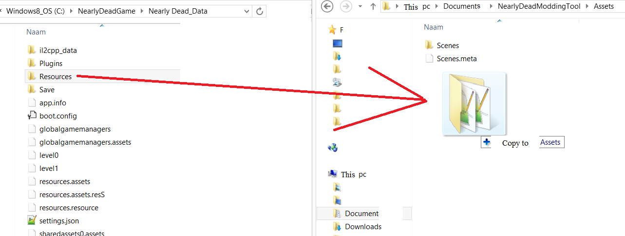The height and width of the screenshot is (236, 625).
Task: Select the settings.json file
Action: coord(102,220)
